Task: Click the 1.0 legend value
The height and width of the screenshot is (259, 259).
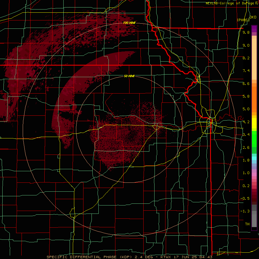Action: tap(246, 173)
